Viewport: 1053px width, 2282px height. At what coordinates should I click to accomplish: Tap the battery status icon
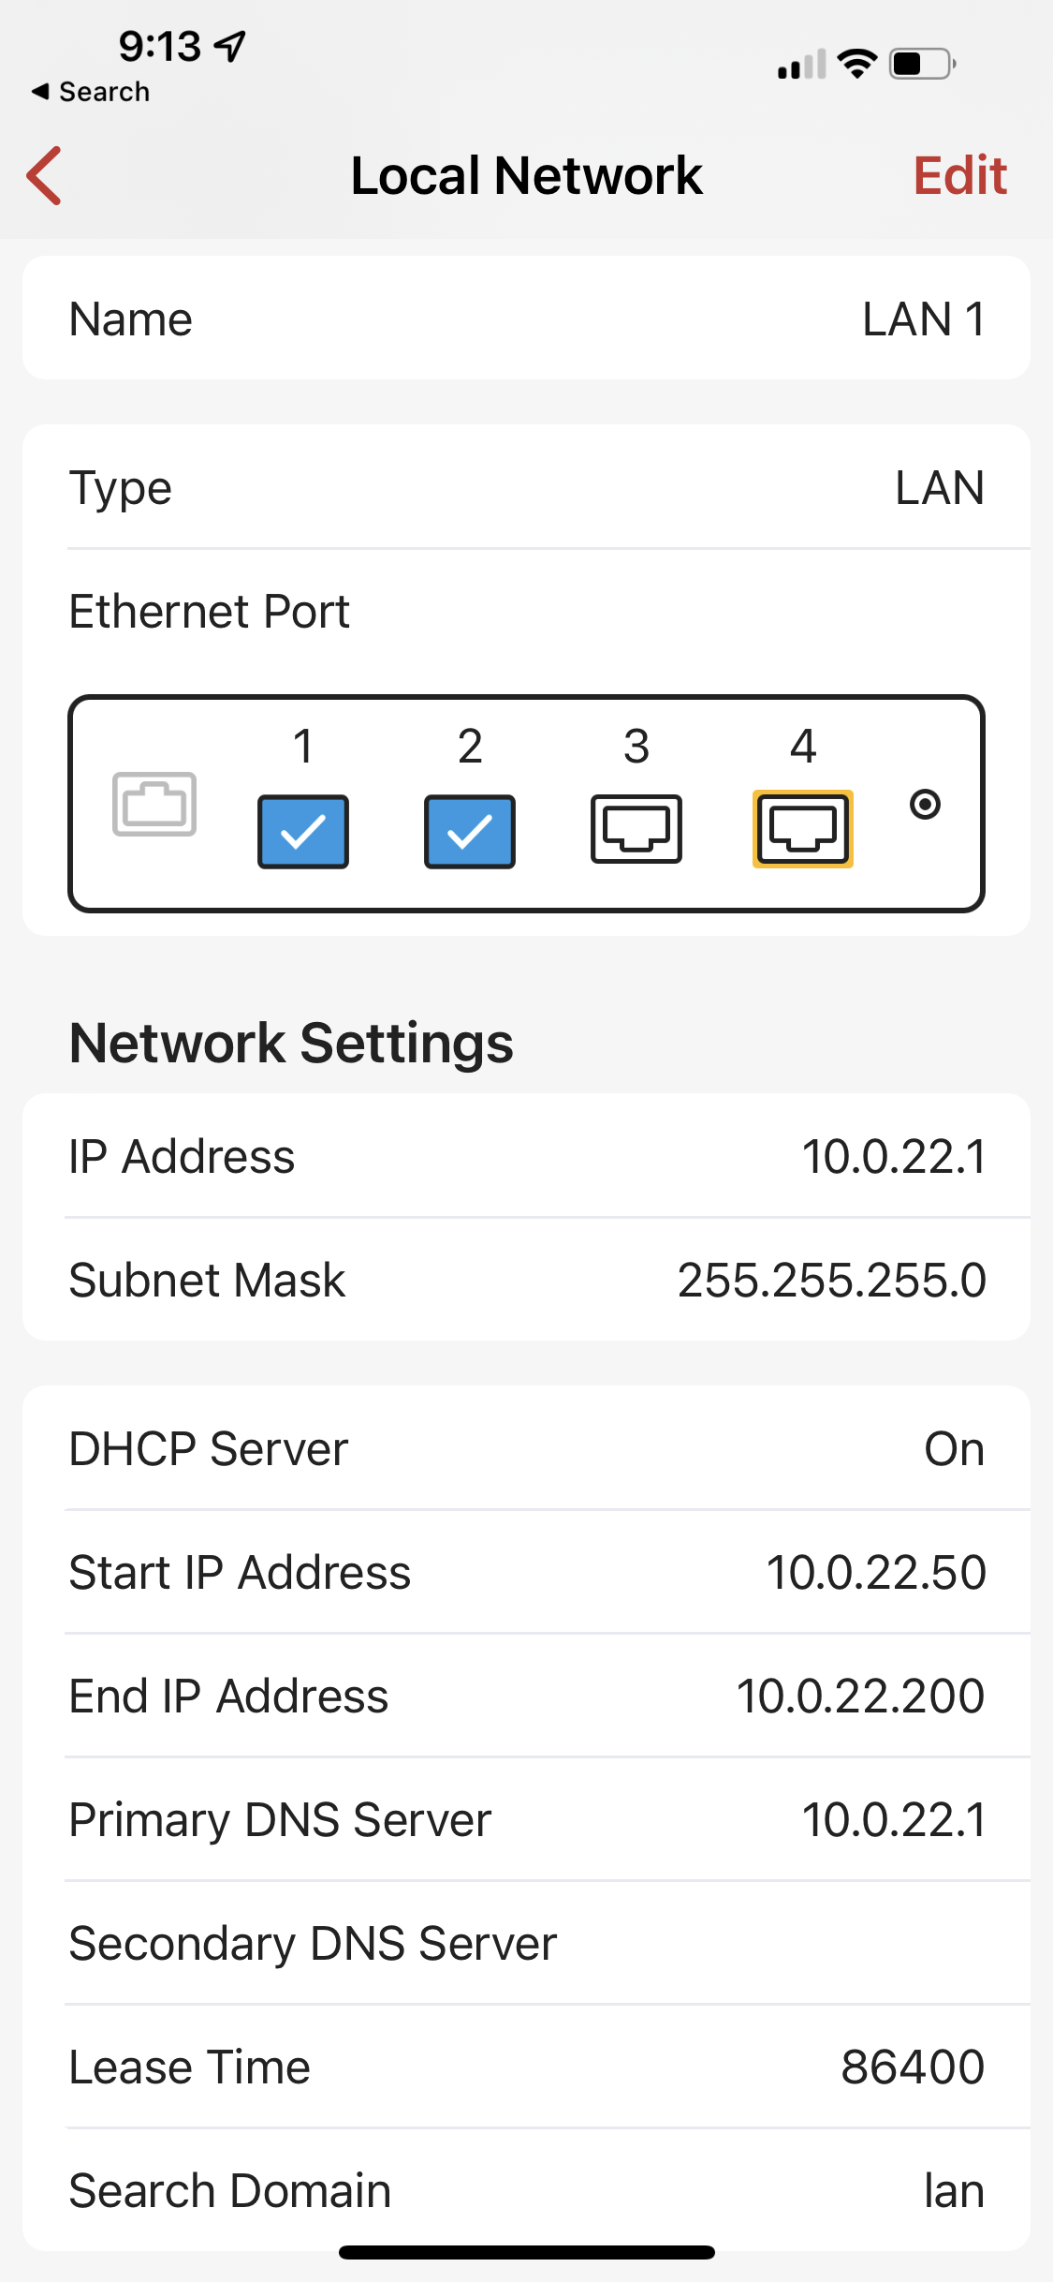(x=922, y=64)
